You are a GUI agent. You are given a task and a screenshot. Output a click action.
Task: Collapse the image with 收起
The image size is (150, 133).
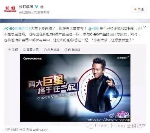coord(13,50)
